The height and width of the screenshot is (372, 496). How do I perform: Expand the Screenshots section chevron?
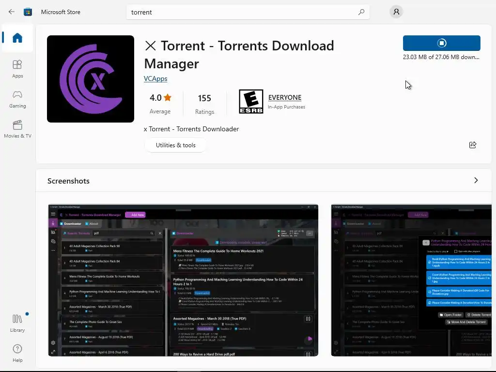tap(476, 180)
